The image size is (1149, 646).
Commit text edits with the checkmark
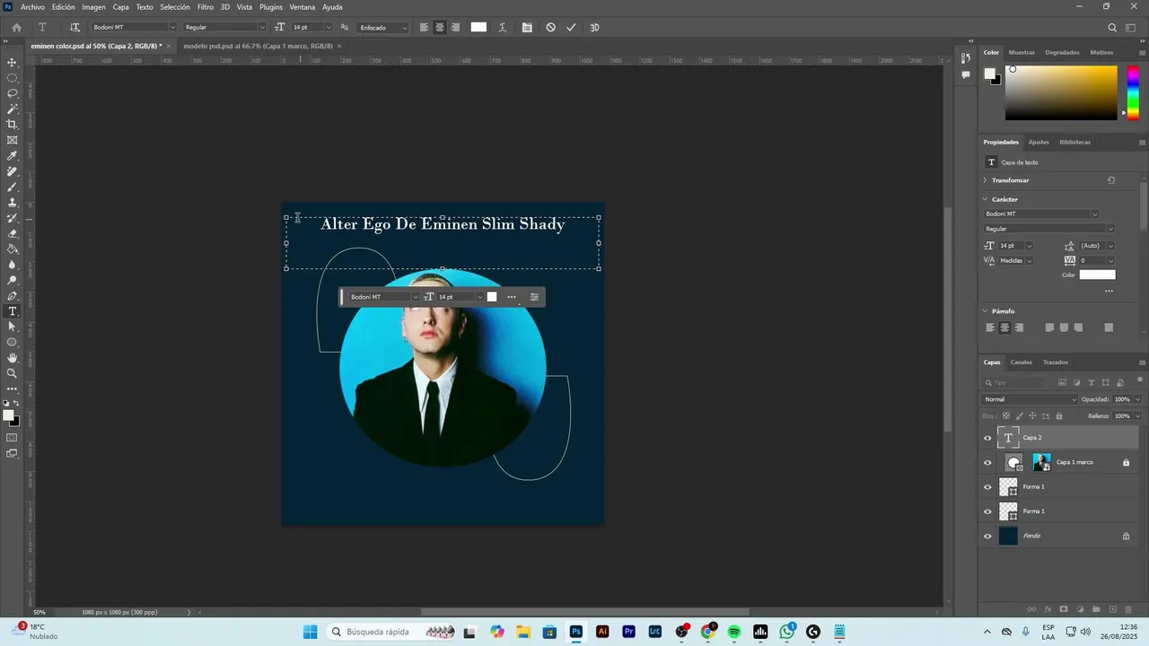571,28
